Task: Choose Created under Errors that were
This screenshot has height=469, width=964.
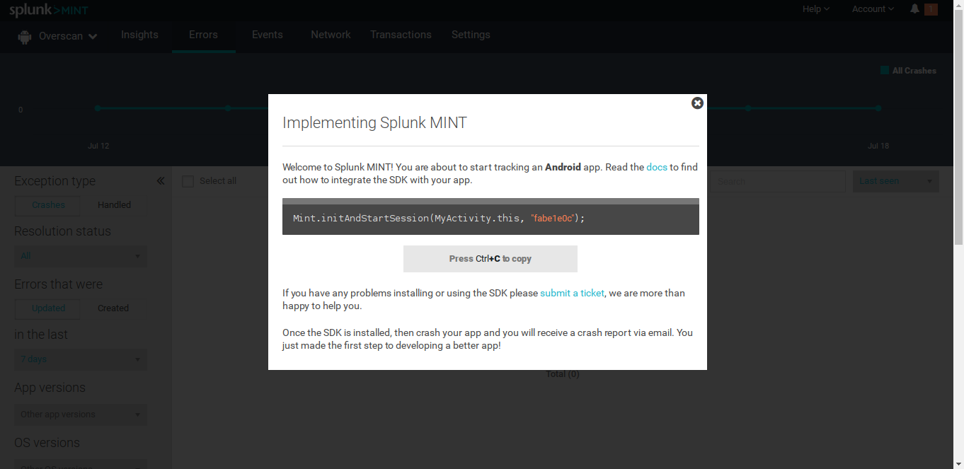Action: (x=113, y=308)
